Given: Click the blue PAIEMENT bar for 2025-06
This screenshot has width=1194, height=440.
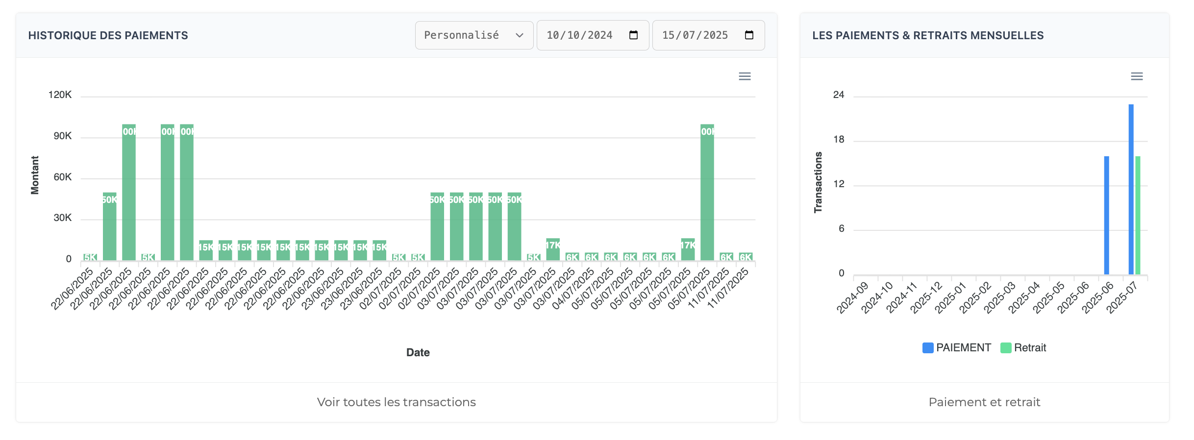Looking at the screenshot, I should (x=1107, y=216).
